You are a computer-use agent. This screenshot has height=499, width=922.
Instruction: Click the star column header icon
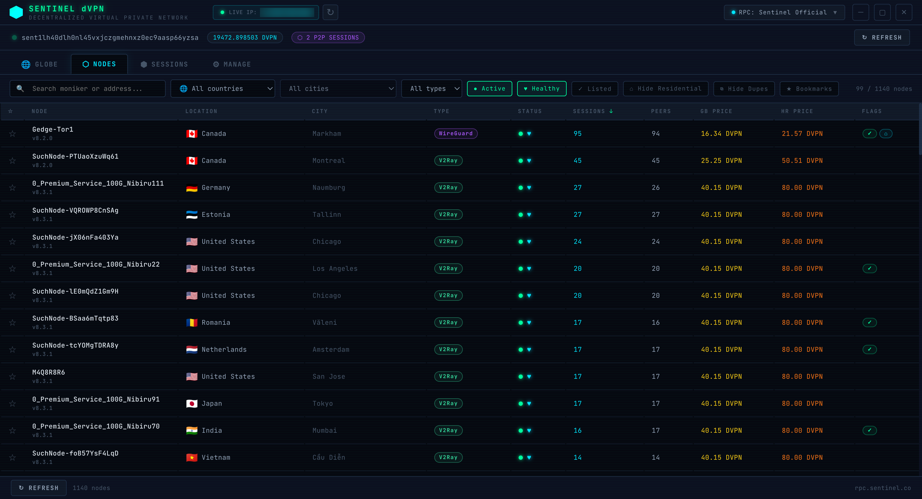(11, 111)
